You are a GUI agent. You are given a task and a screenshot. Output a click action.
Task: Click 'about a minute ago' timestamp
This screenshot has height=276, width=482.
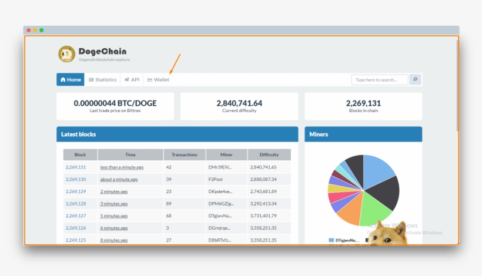tap(119, 179)
